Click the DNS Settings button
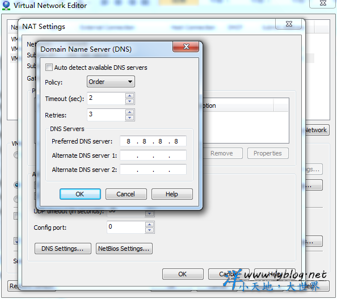337x299 pixels. pos(63,249)
